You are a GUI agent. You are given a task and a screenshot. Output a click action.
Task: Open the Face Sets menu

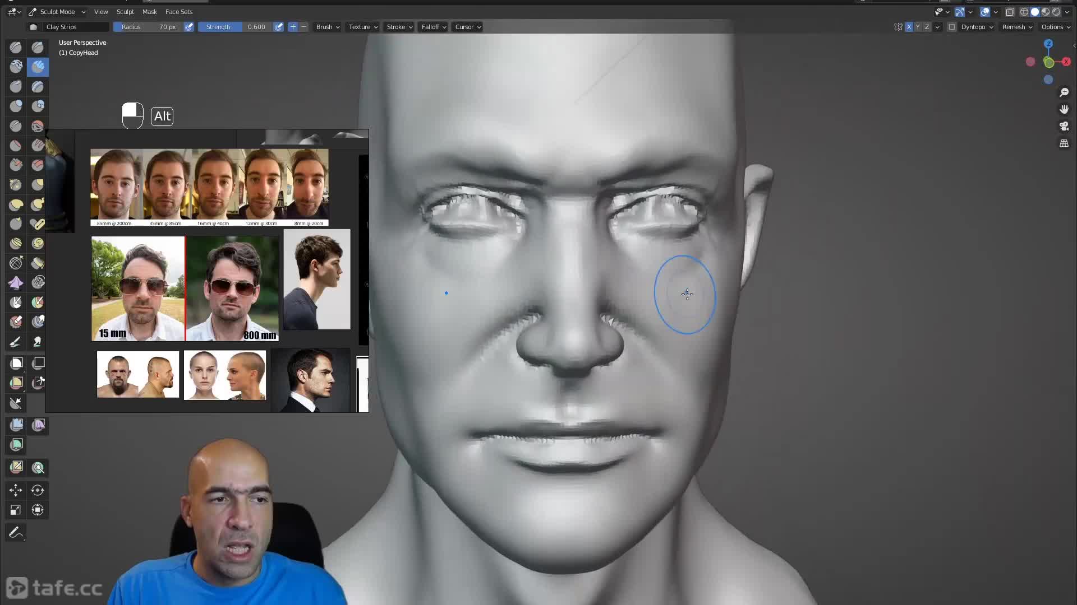[179, 12]
